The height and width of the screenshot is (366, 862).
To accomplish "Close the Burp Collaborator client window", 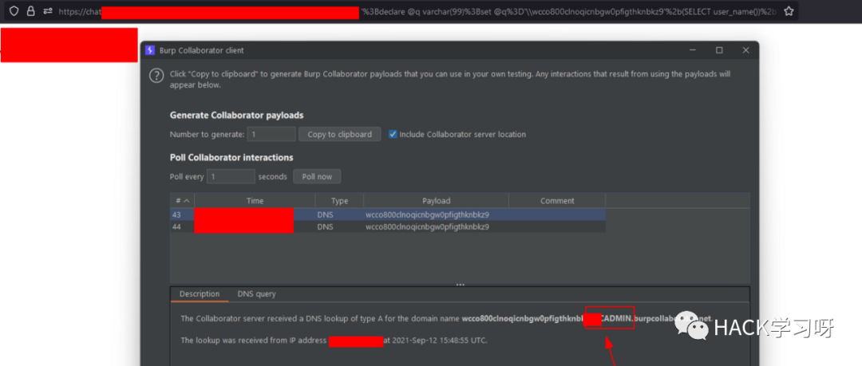I will (x=746, y=50).
